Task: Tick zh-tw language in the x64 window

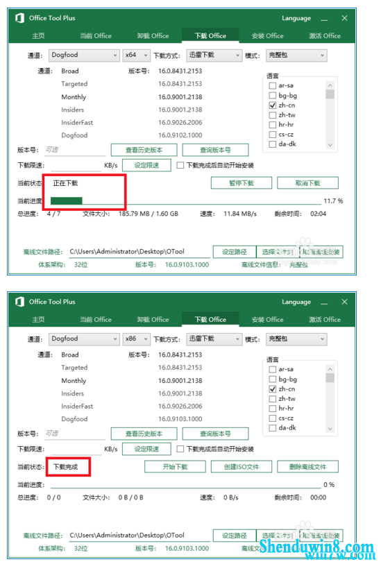Action: (x=272, y=114)
